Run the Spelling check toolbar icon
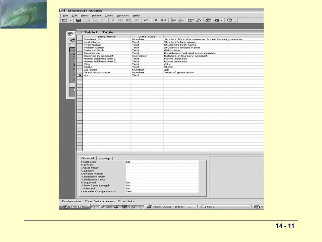This screenshot has height=242, width=322. pyautogui.click(x=104, y=20)
